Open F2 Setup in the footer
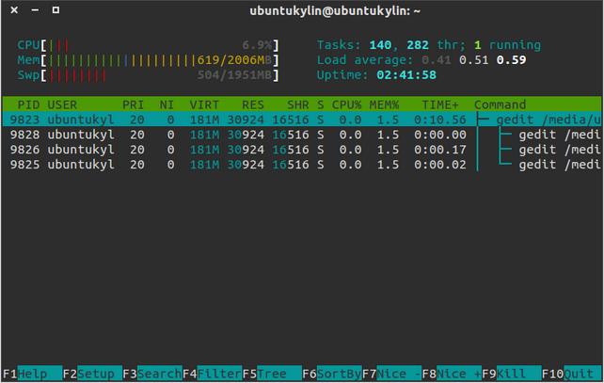The image size is (604, 383). [x=92, y=374]
